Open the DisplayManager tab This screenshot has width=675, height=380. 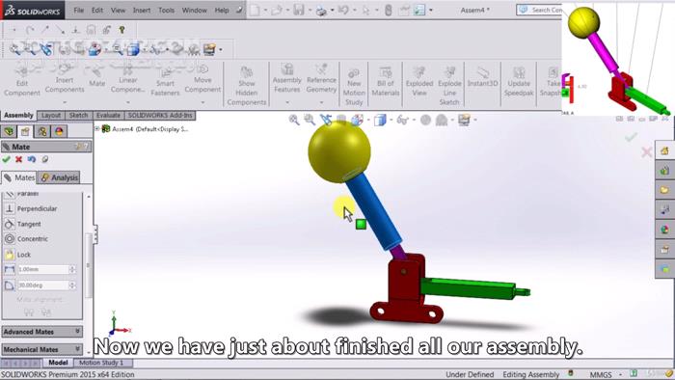59,131
